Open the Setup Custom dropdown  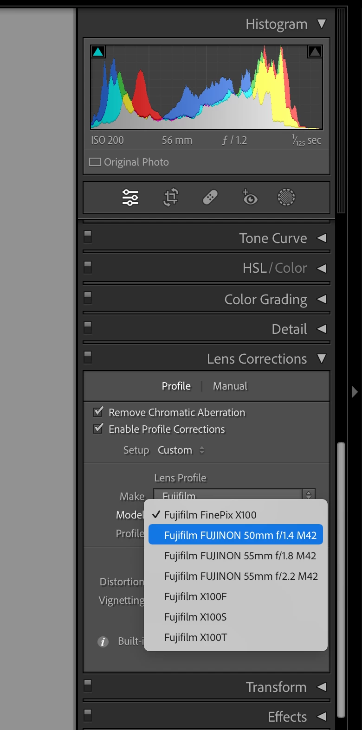pyautogui.click(x=181, y=450)
